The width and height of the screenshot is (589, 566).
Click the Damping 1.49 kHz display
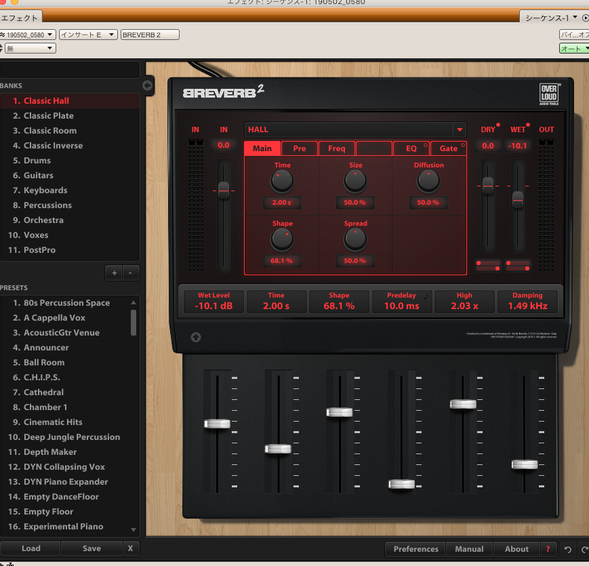(x=527, y=301)
